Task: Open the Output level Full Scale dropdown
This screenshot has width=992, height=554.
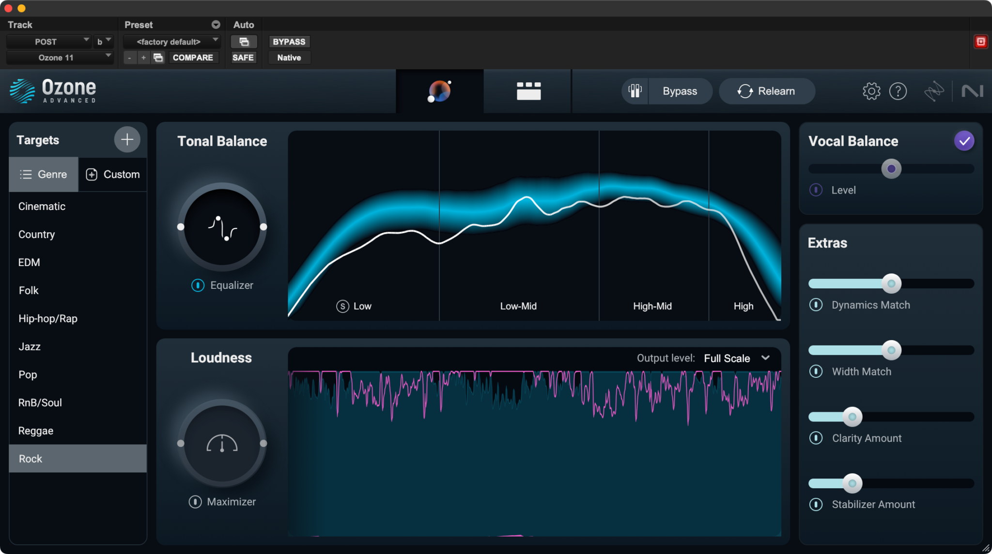Action: 736,358
